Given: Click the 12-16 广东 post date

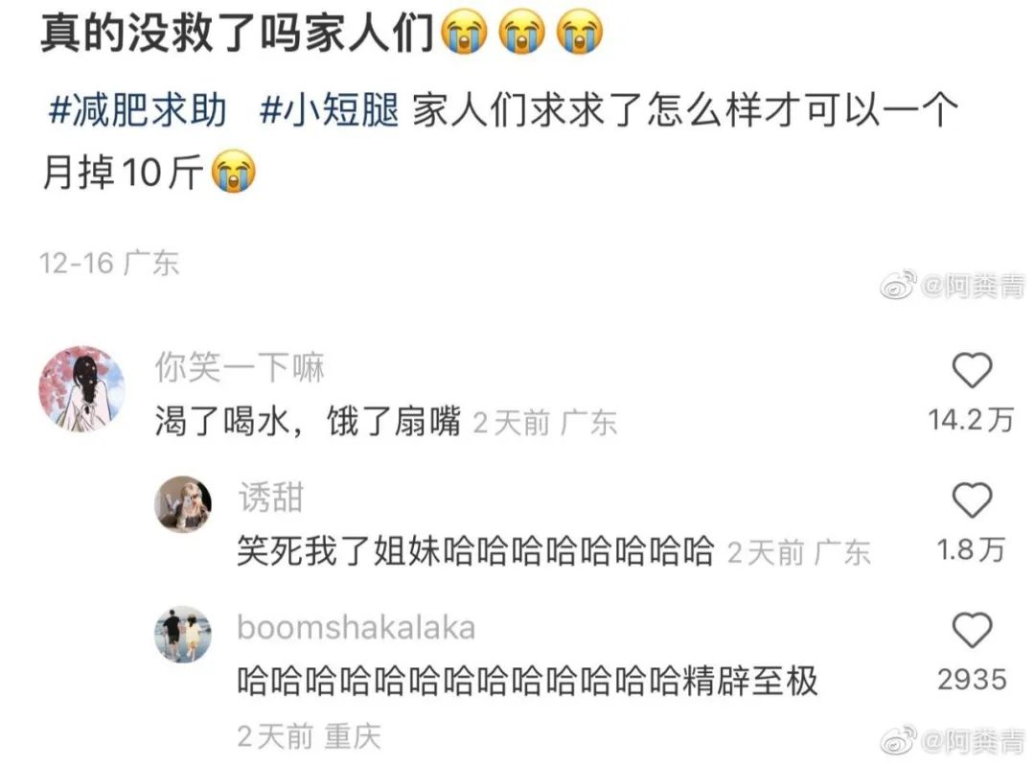Looking at the screenshot, I should (x=109, y=264).
